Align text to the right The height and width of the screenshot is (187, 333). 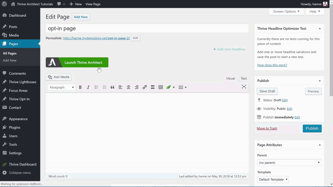pos(137,87)
